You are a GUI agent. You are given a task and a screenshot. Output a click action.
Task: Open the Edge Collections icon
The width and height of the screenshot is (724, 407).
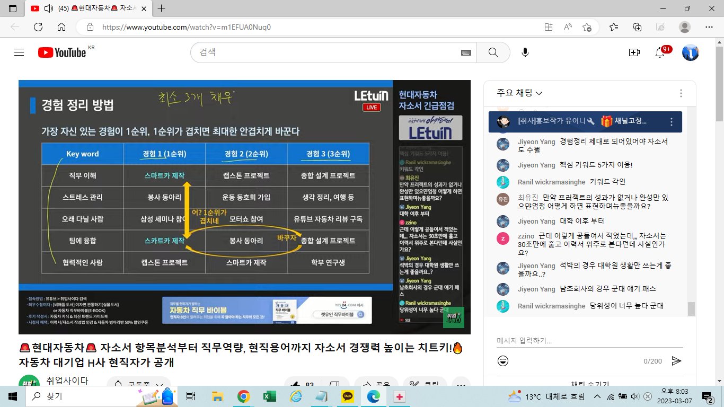click(x=637, y=27)
